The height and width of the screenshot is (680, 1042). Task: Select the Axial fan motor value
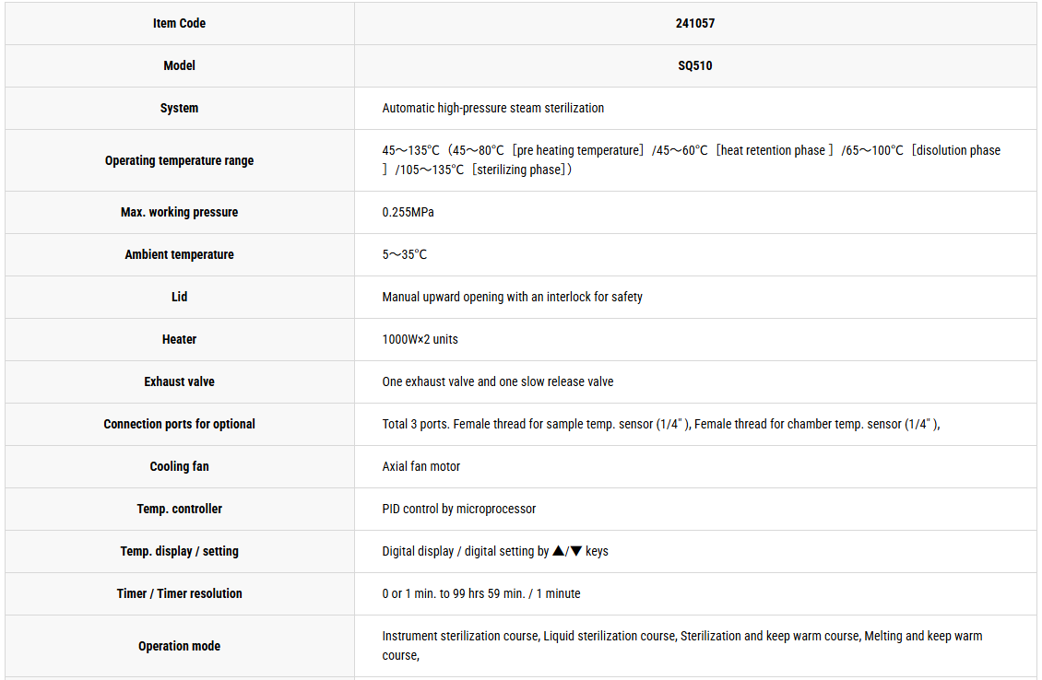click(x=420, y=467)
